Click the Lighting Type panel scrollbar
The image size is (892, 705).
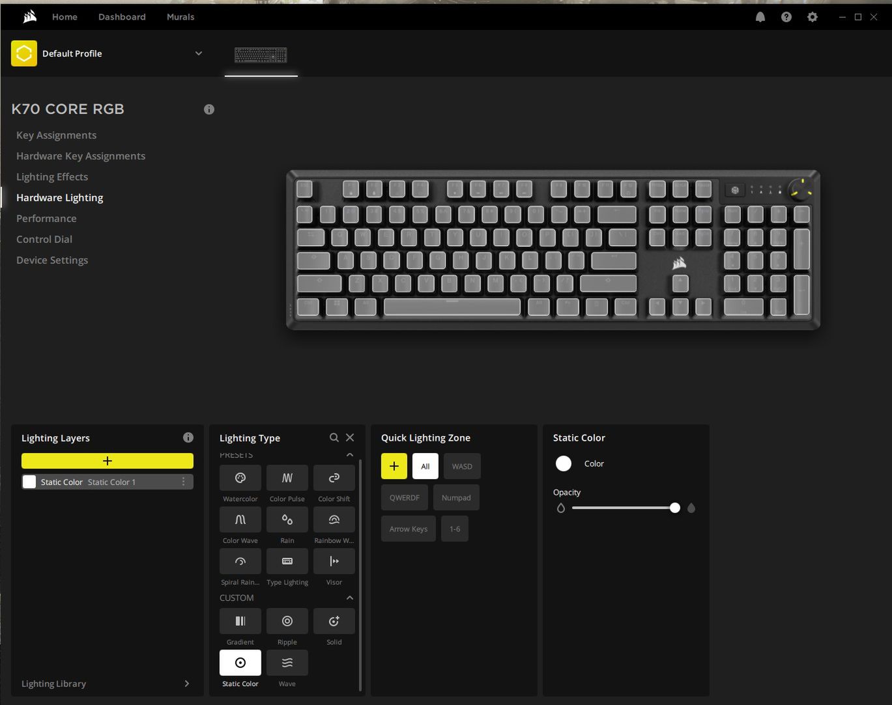coord(360,575)
